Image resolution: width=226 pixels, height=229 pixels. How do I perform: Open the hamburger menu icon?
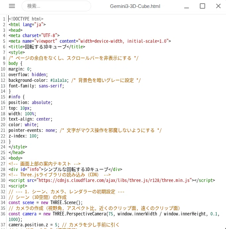12,6
